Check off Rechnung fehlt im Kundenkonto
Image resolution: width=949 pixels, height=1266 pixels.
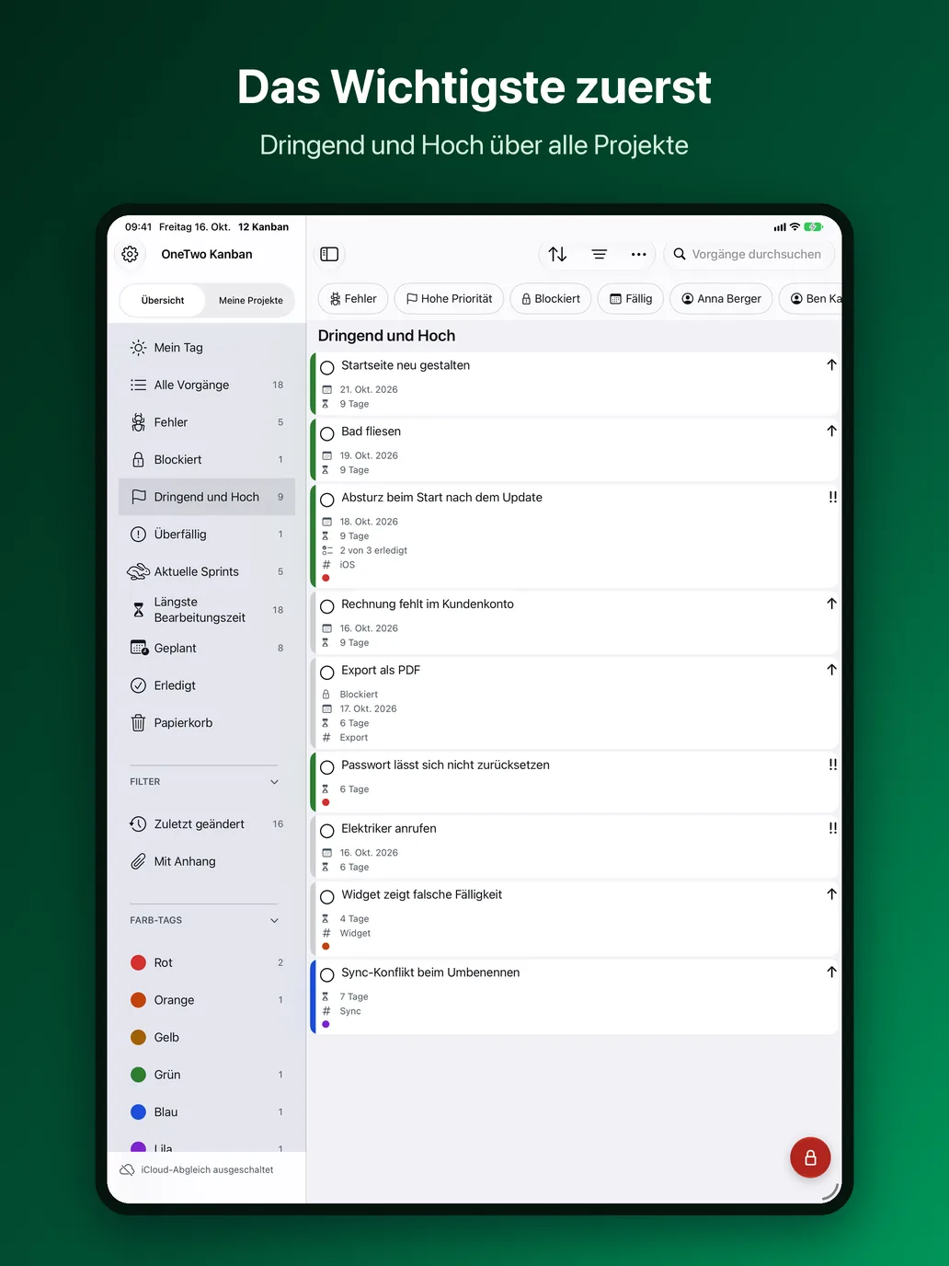326,606
